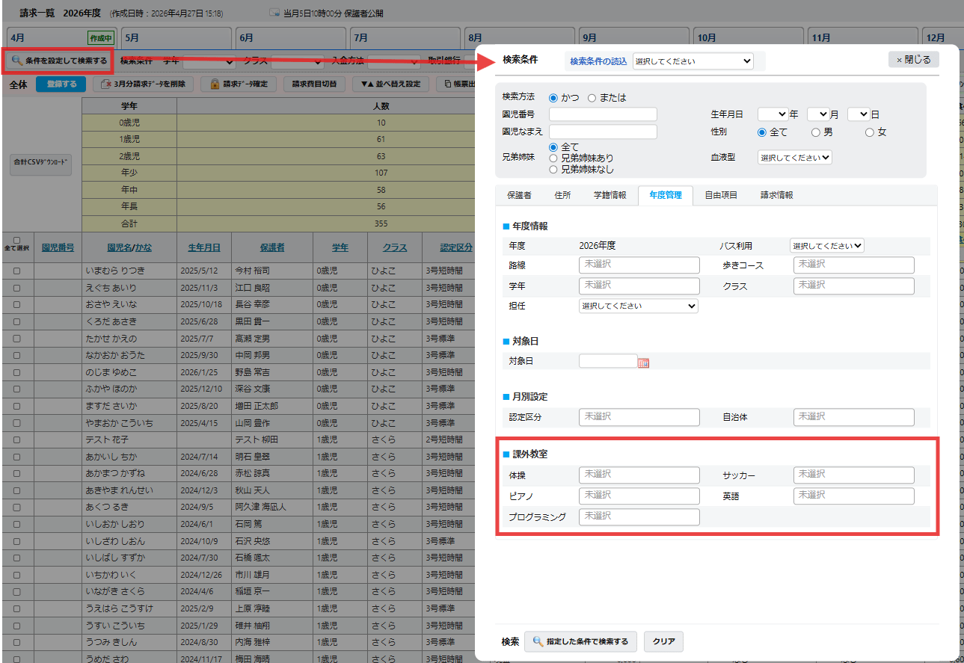Click the magnifier 条件を設定して検索する button

59,60
